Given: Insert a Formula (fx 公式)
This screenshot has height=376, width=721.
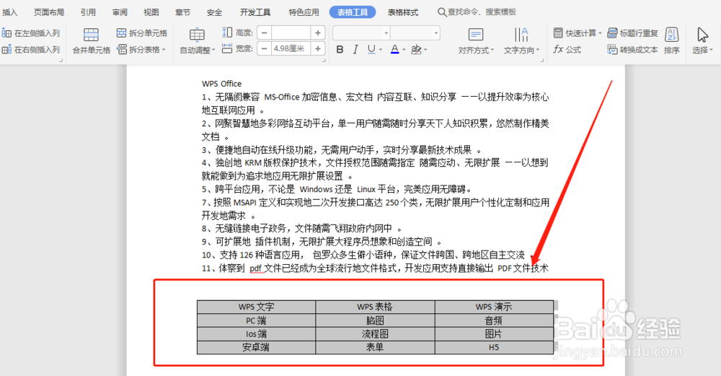Looking at the screenshot, I should click(567, 49).
